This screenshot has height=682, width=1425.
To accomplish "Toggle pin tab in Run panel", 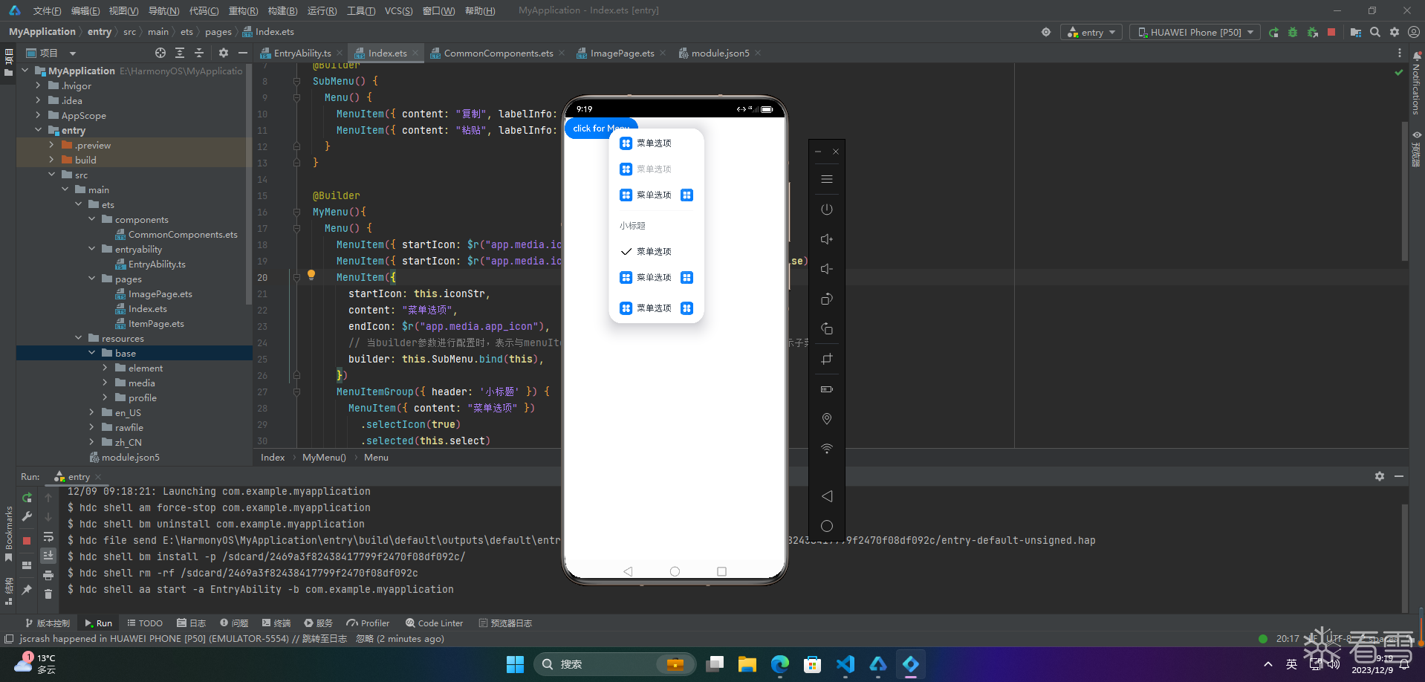I will (x=27, y=590).
